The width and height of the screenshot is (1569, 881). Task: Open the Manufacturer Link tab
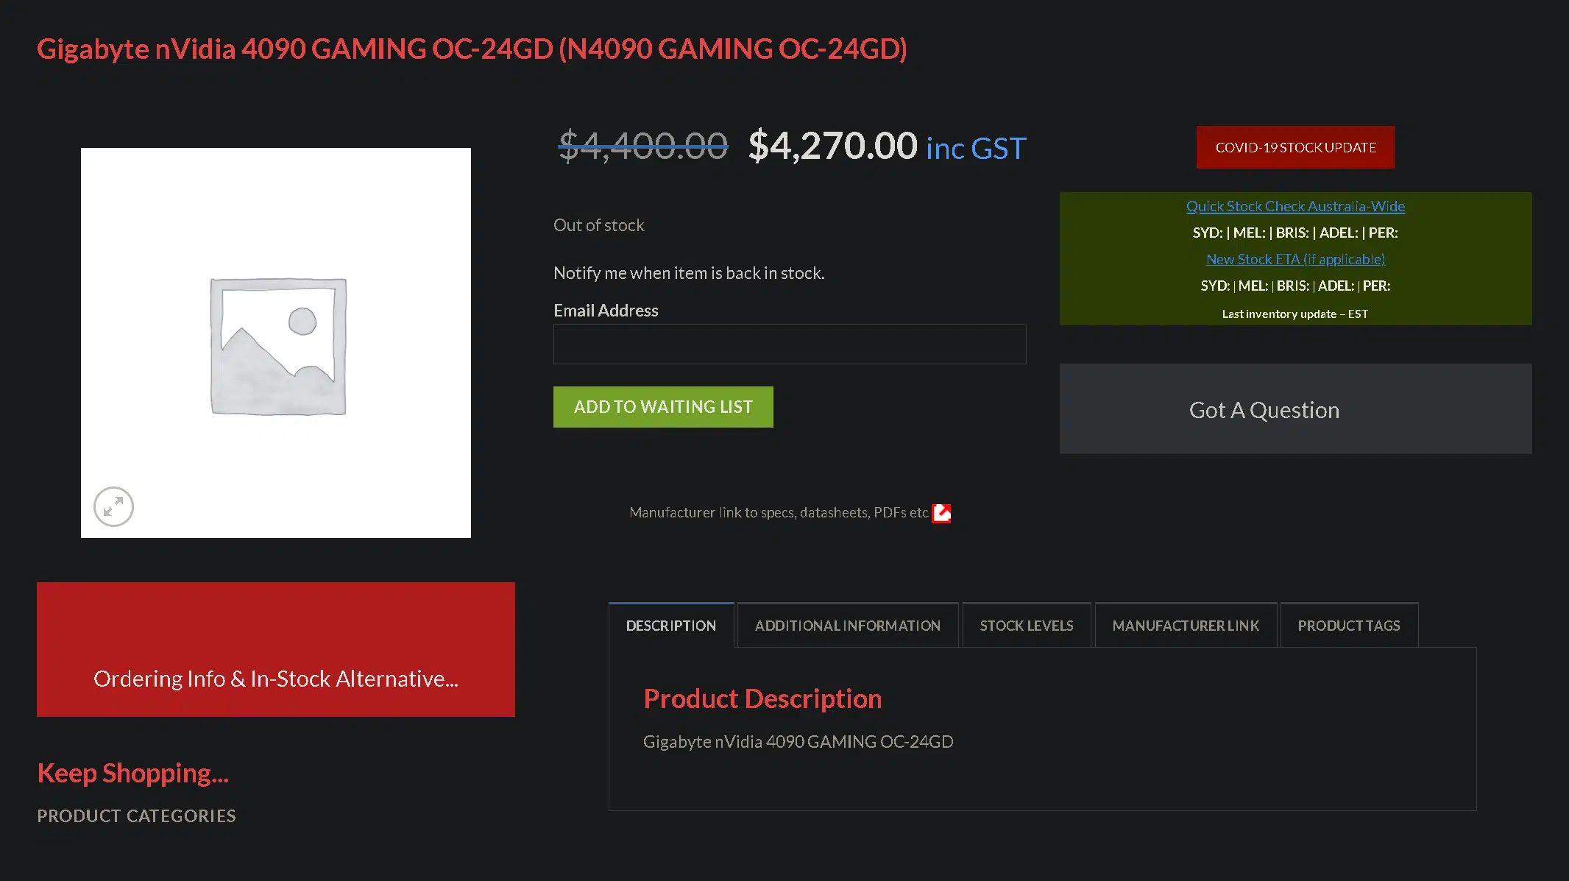1186,626
